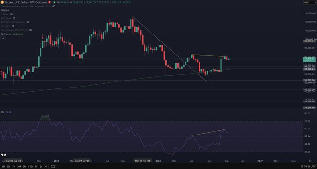Click the 53,000.00 price level label
The height and width of the screenshot is (169, 317).
click(310, 80)
